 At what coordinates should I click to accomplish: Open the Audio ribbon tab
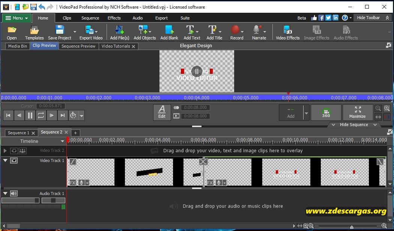tap(138, 18)
